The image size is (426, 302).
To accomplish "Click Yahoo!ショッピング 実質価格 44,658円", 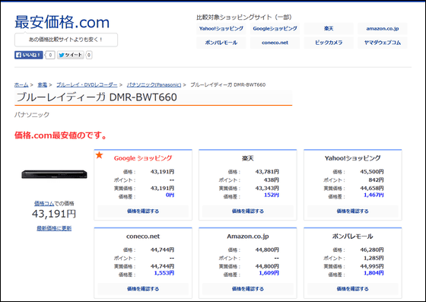I will point(372,188).
